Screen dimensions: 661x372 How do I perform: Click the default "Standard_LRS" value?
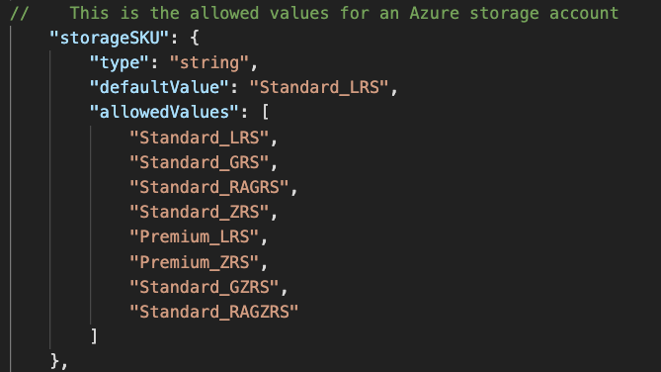[319, 87]
